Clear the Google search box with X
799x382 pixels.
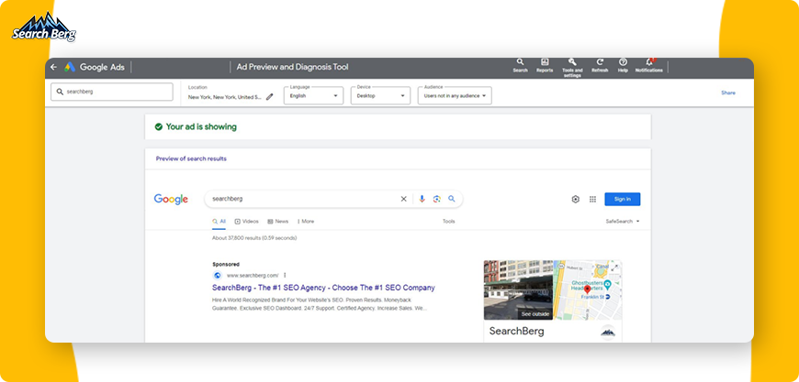pos(403,199)
